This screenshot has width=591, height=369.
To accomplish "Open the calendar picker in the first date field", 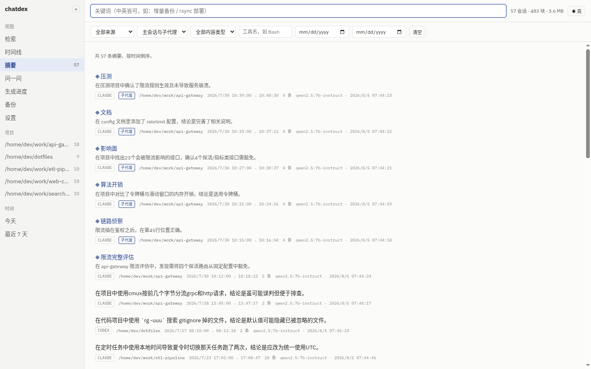I will [342, 32].
